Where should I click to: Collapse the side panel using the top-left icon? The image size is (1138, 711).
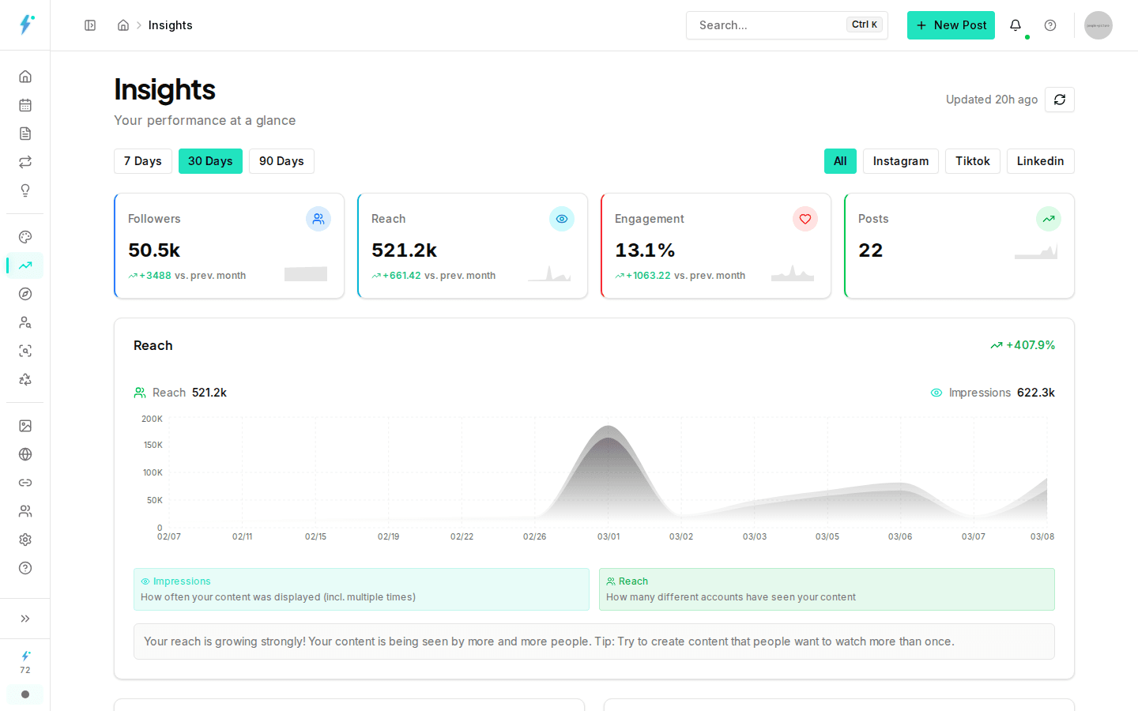click(x=90, y=24)
